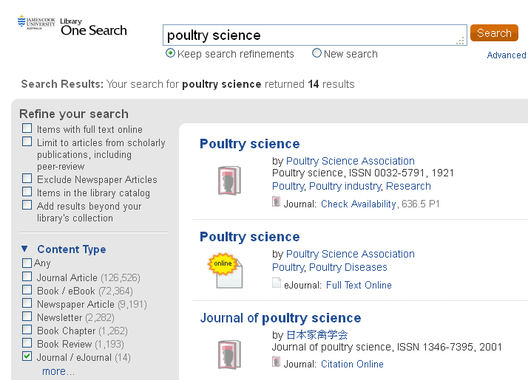The height and width of the screenshot is (380, 528).
Task: Click the orange Search button
Action: click(x=494, y=33)
